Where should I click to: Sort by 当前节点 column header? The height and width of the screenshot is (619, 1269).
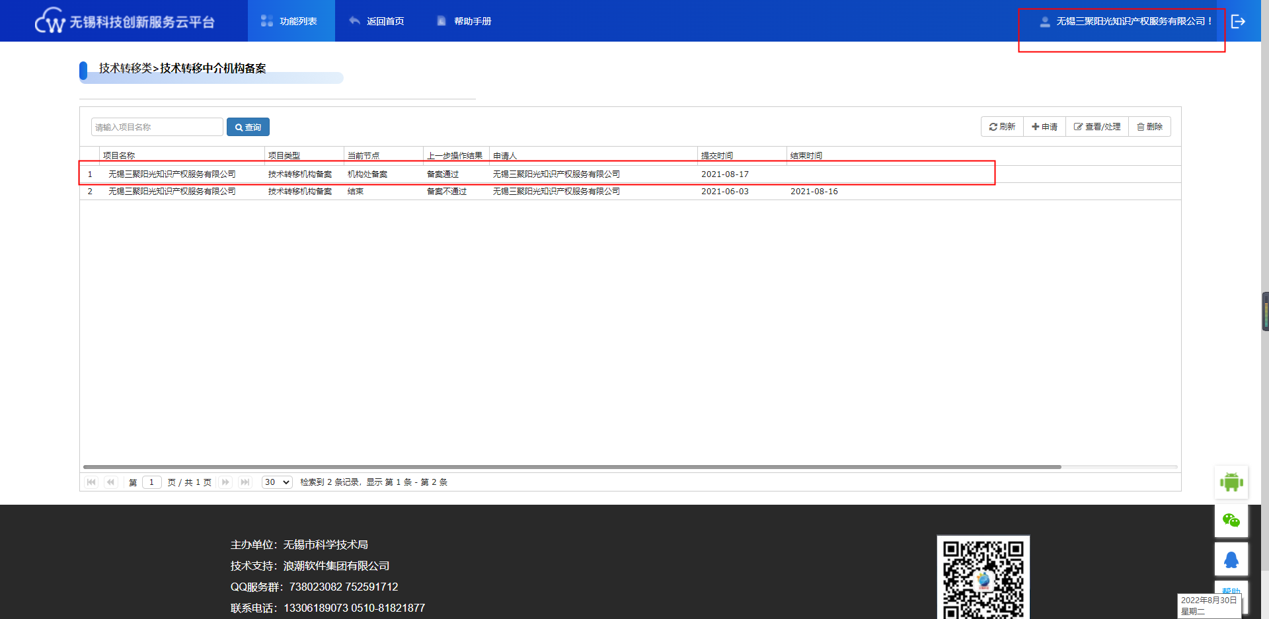coord(383,156)
